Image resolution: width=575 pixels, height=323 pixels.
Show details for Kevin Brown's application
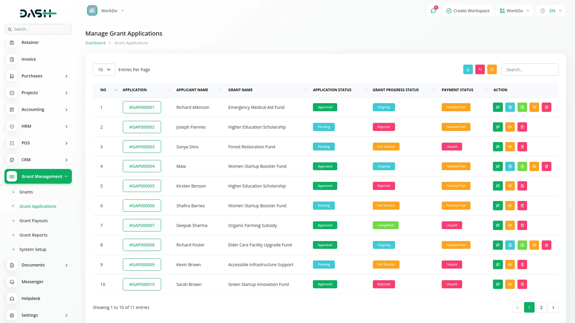point(510,264)
